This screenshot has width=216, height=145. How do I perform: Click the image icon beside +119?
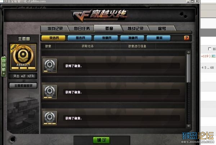point(213,56)
